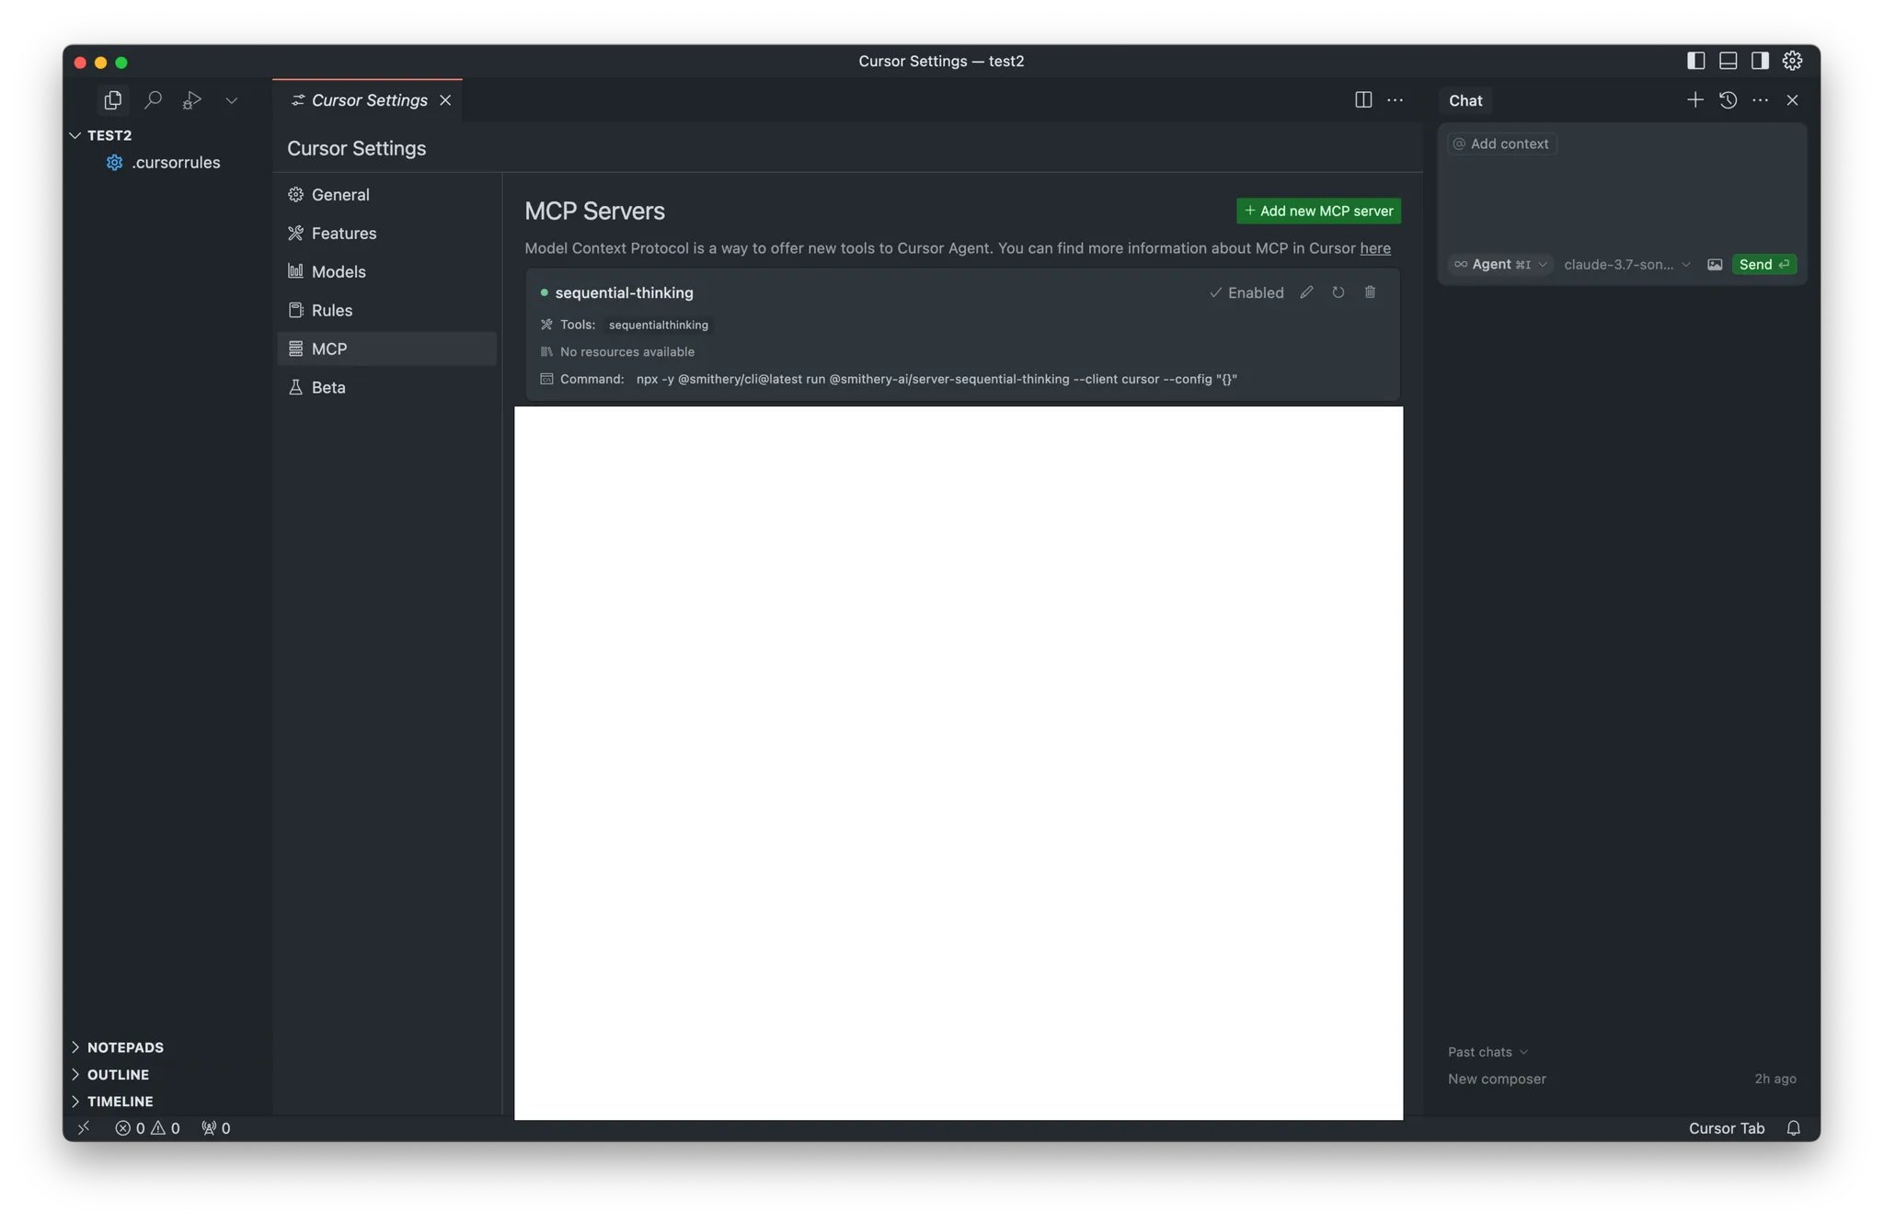Click the sequentialthinking tool tag

(659, 326)
